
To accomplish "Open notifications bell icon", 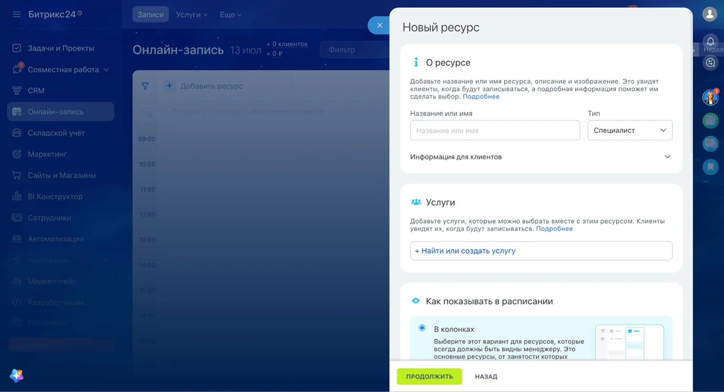I will coord(710,41).
